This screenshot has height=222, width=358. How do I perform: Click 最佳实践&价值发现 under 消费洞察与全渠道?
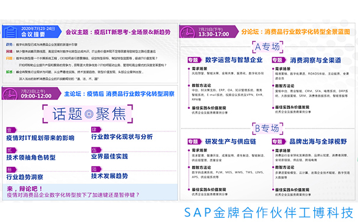click(292, 107)
